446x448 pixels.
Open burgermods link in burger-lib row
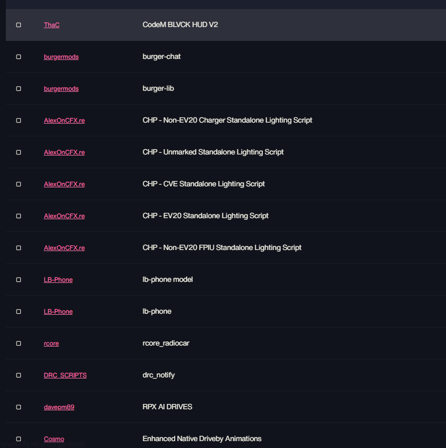tap(61, 89)
